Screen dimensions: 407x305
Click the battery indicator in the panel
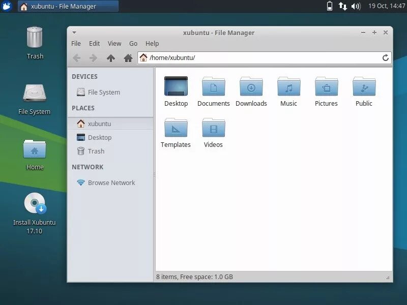(x=330, y=6)
